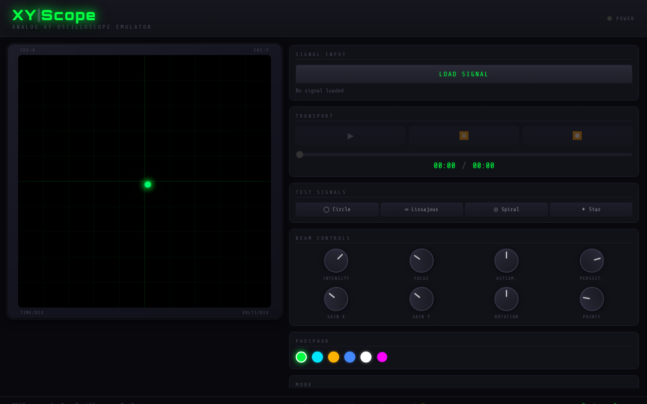
Task: Click the Astigm. knob
Action: pyautogui.click(x=506, y=261)
